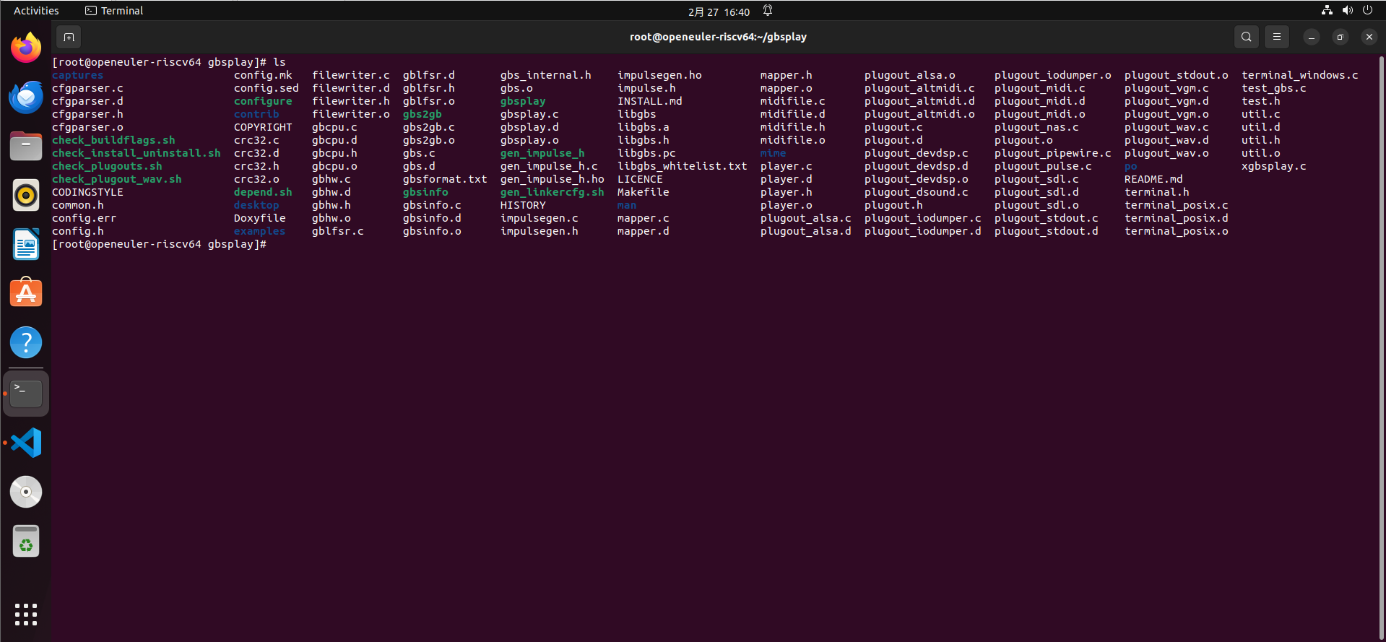Click the desktop directory entry
The height and width of the screenshot is (642, 1386).
coord(256,205)
